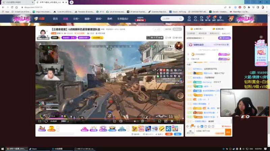This screenshot has width=270, height=151.
Task: Send the rocket gift icon
Action: (x=148, y=129)
